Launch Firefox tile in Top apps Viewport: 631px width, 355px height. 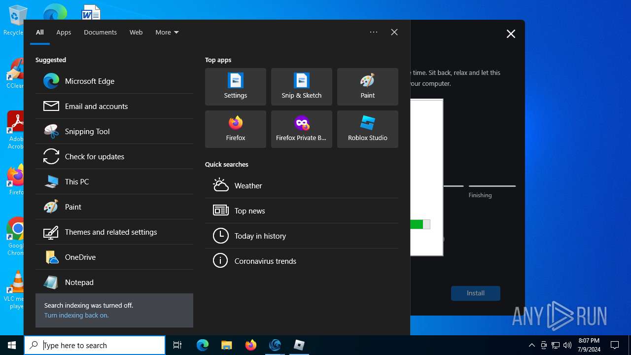[236, 129]
